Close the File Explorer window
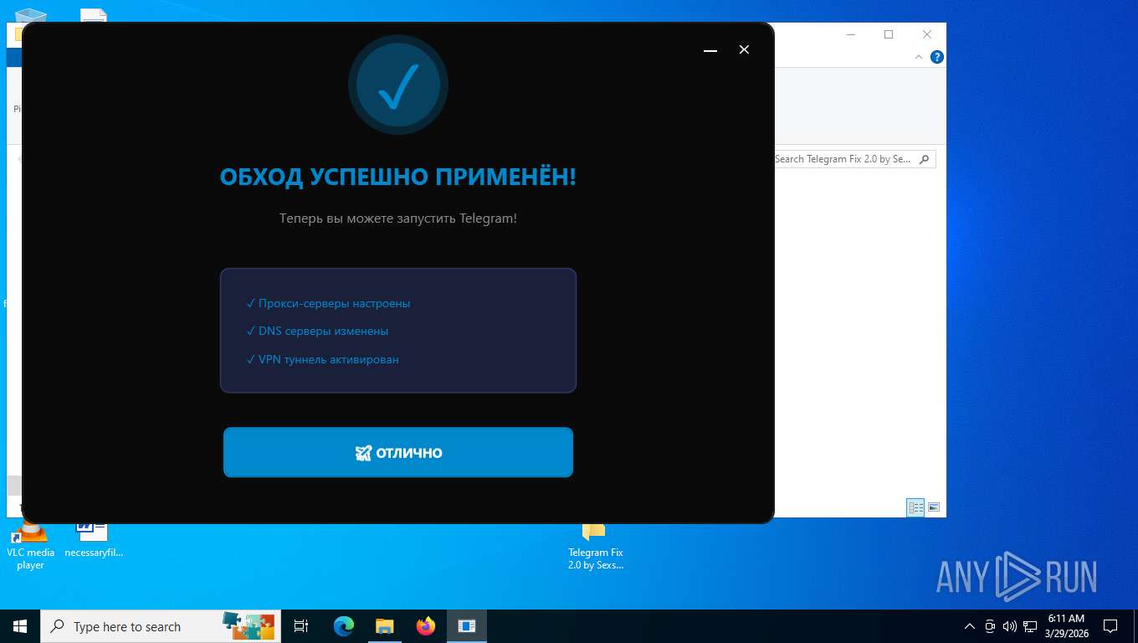This screenshot has width=1138, height=643. (927, 34)
